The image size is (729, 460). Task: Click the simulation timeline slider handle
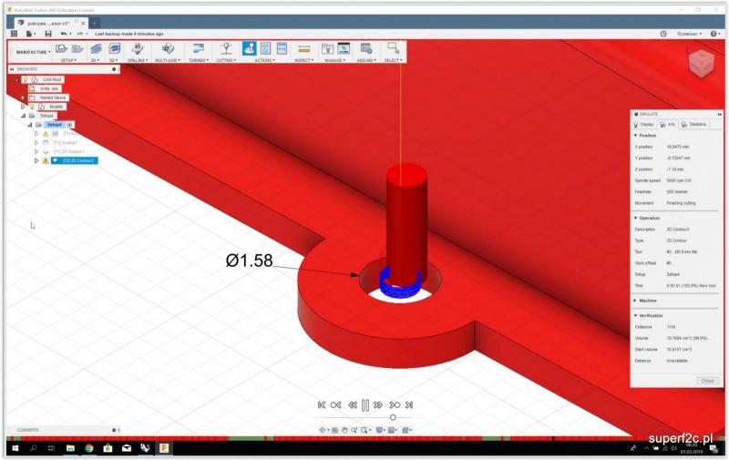(393, 417)
